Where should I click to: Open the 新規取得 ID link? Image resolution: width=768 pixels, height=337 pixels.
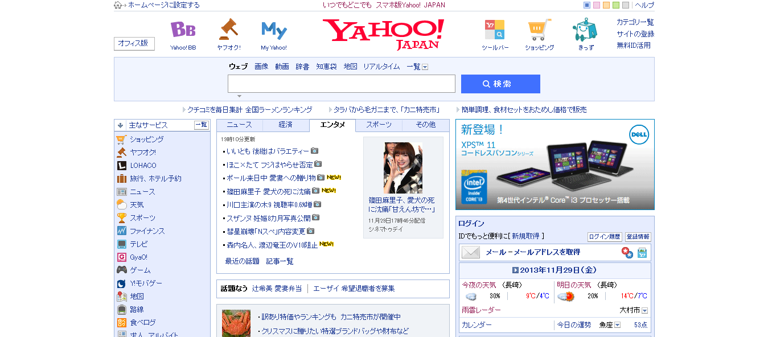click(x=525, y=236)
